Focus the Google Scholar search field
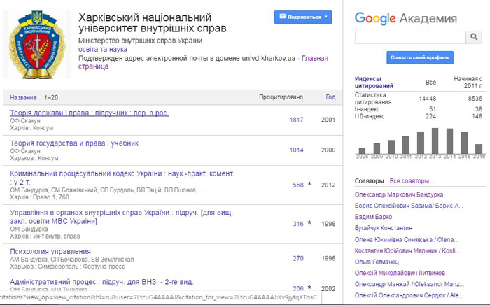The image size is (490, 305). pyautogui.click(x=410, y=37)
